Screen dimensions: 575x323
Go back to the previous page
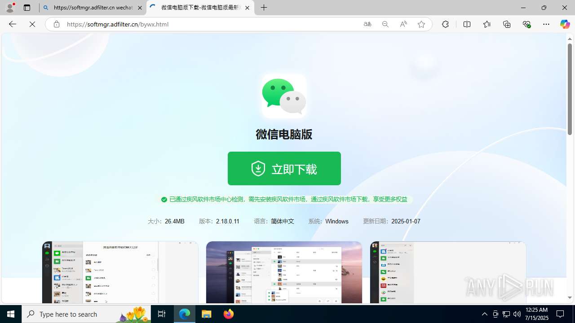coord(13,24)
